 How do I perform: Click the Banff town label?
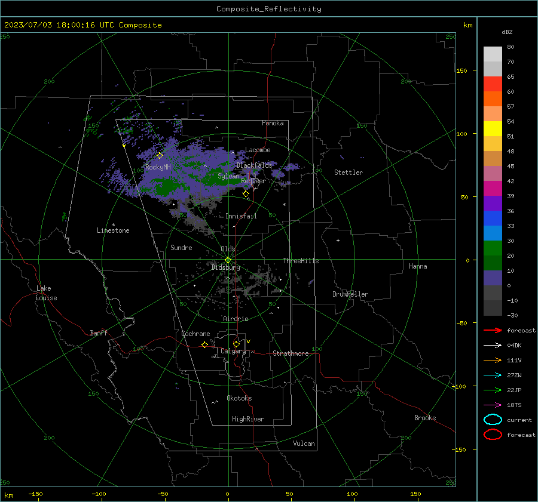point(99,332)
